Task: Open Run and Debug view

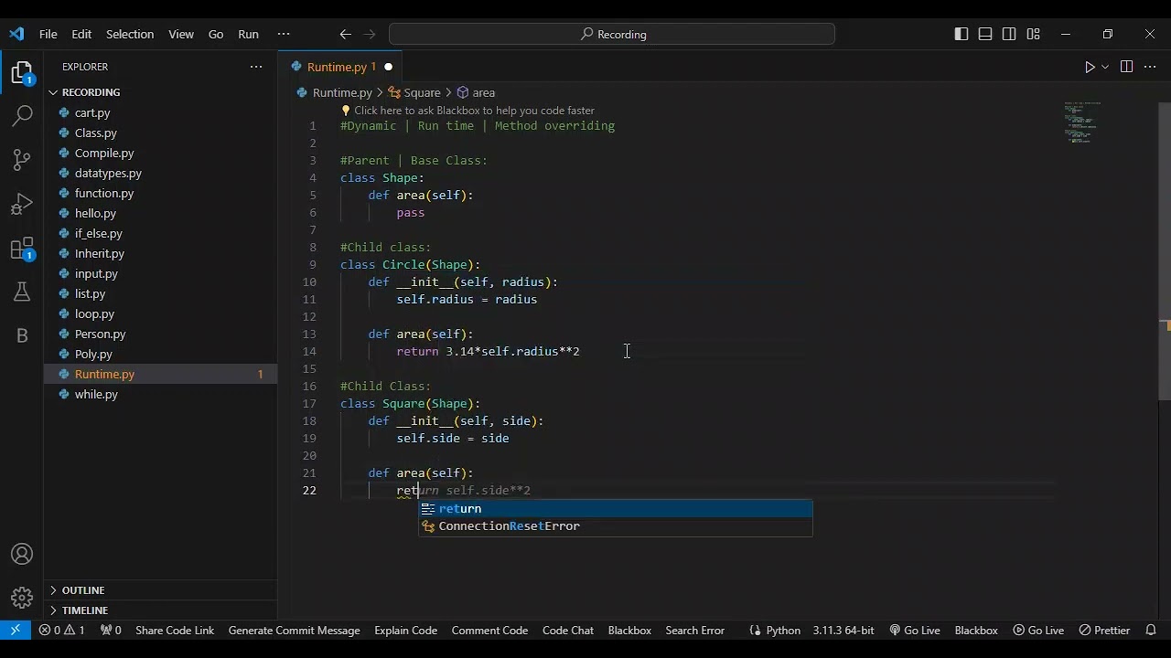Action: click(x=22, y=203)
